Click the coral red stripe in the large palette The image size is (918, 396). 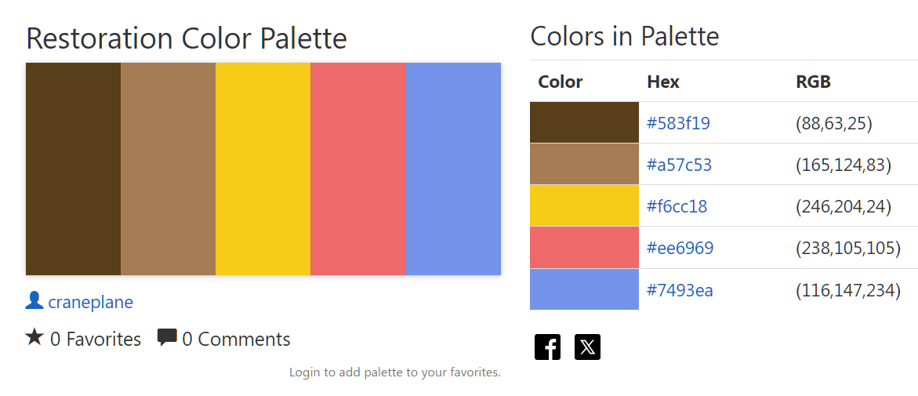coord(357,169)
